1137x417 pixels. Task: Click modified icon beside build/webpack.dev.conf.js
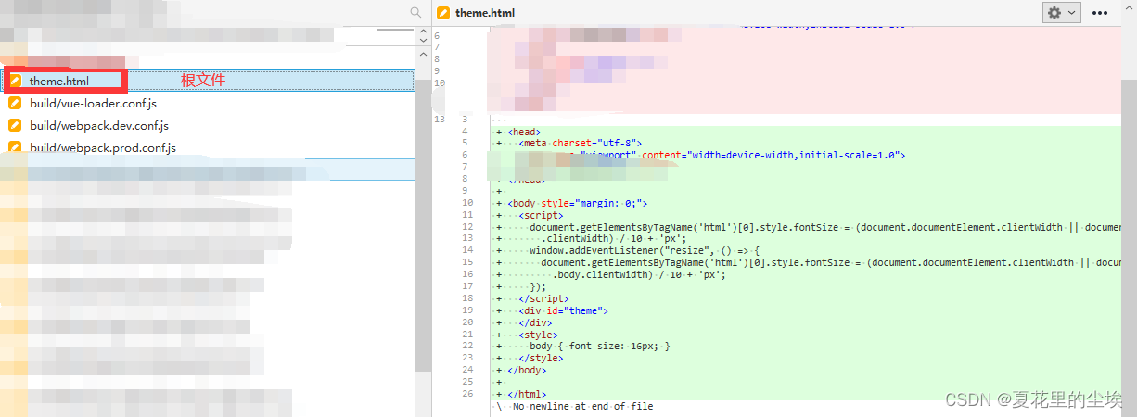[15, 125]
